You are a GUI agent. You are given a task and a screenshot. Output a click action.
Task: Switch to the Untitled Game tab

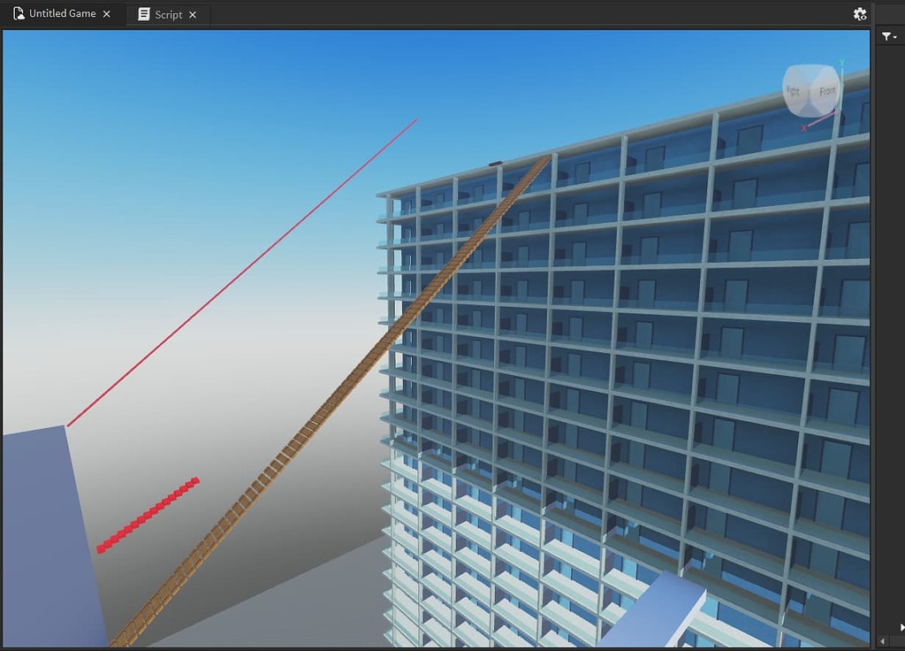(x=62, y=13)
